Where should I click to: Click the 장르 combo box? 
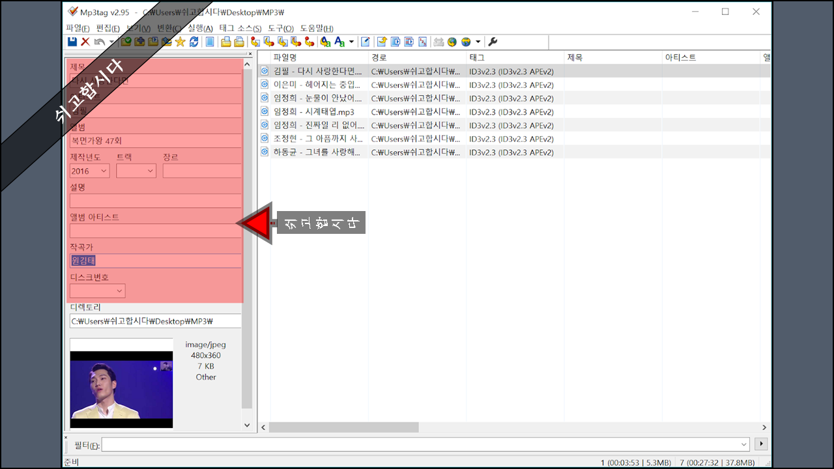click(202, 171)
